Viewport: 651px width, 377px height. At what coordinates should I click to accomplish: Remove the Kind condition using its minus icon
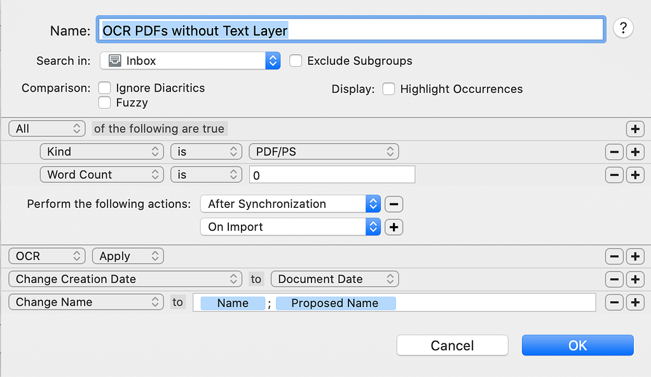point(614,151)
